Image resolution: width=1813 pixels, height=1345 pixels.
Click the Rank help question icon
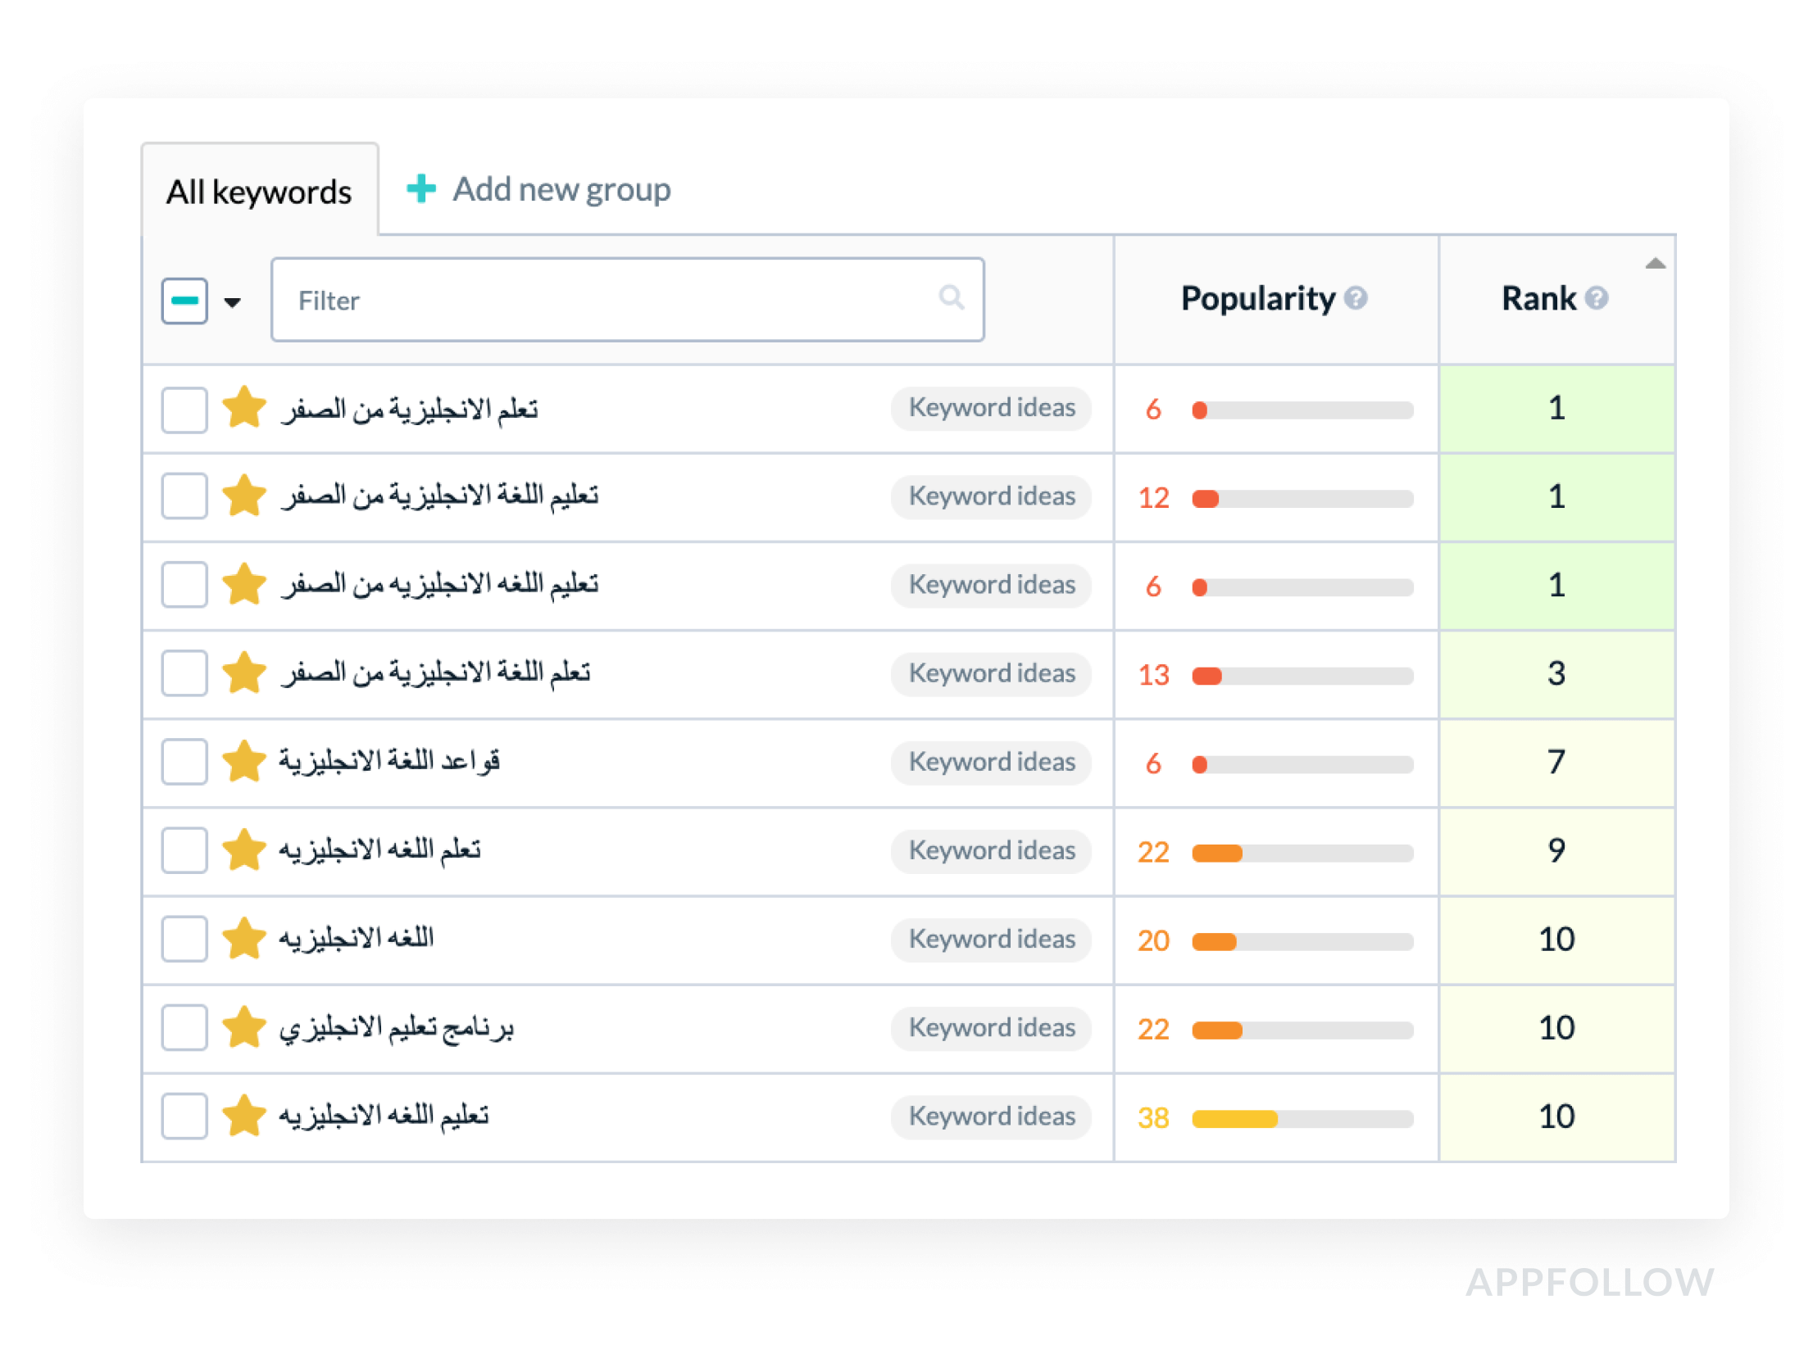point(1596,298)
